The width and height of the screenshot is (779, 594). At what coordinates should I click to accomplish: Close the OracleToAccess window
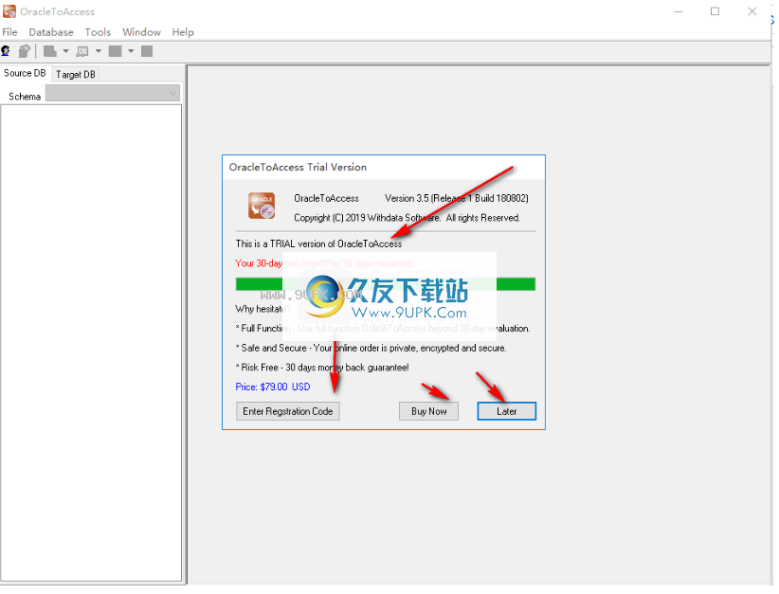753,11
